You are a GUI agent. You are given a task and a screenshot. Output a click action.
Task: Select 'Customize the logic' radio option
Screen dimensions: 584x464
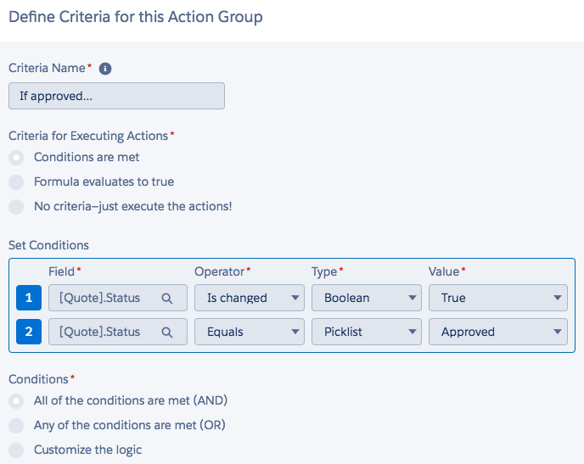[x=16, y=450]
